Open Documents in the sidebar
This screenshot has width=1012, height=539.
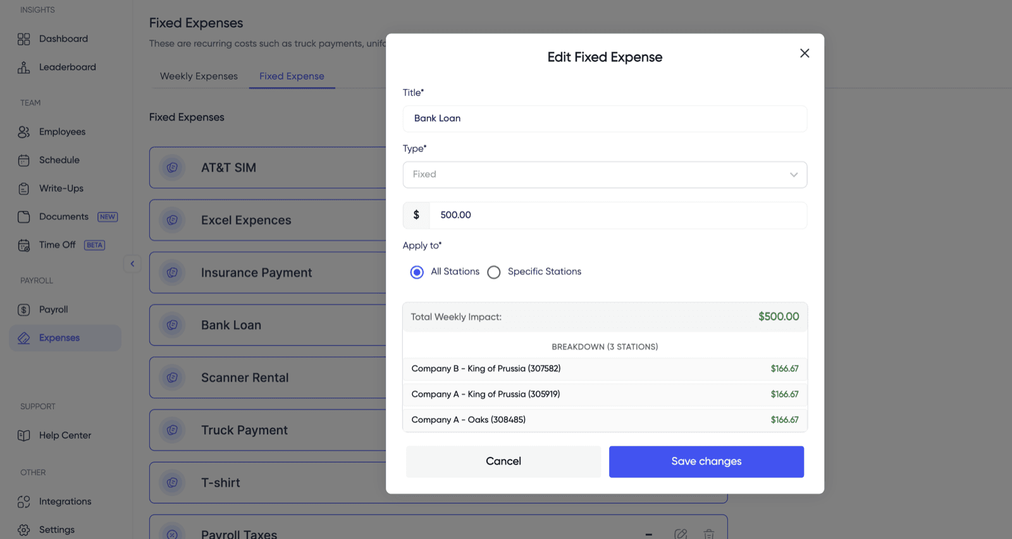tap(64, 217)
